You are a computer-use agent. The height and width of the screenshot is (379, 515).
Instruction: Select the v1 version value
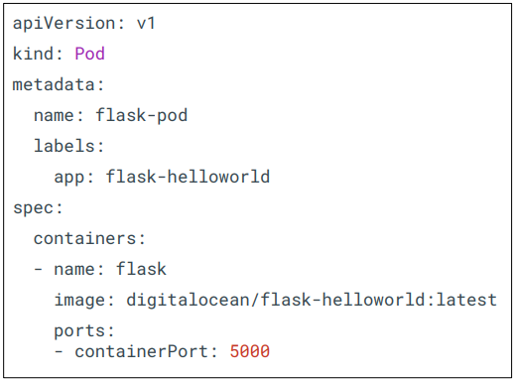[x=146, y=24]
